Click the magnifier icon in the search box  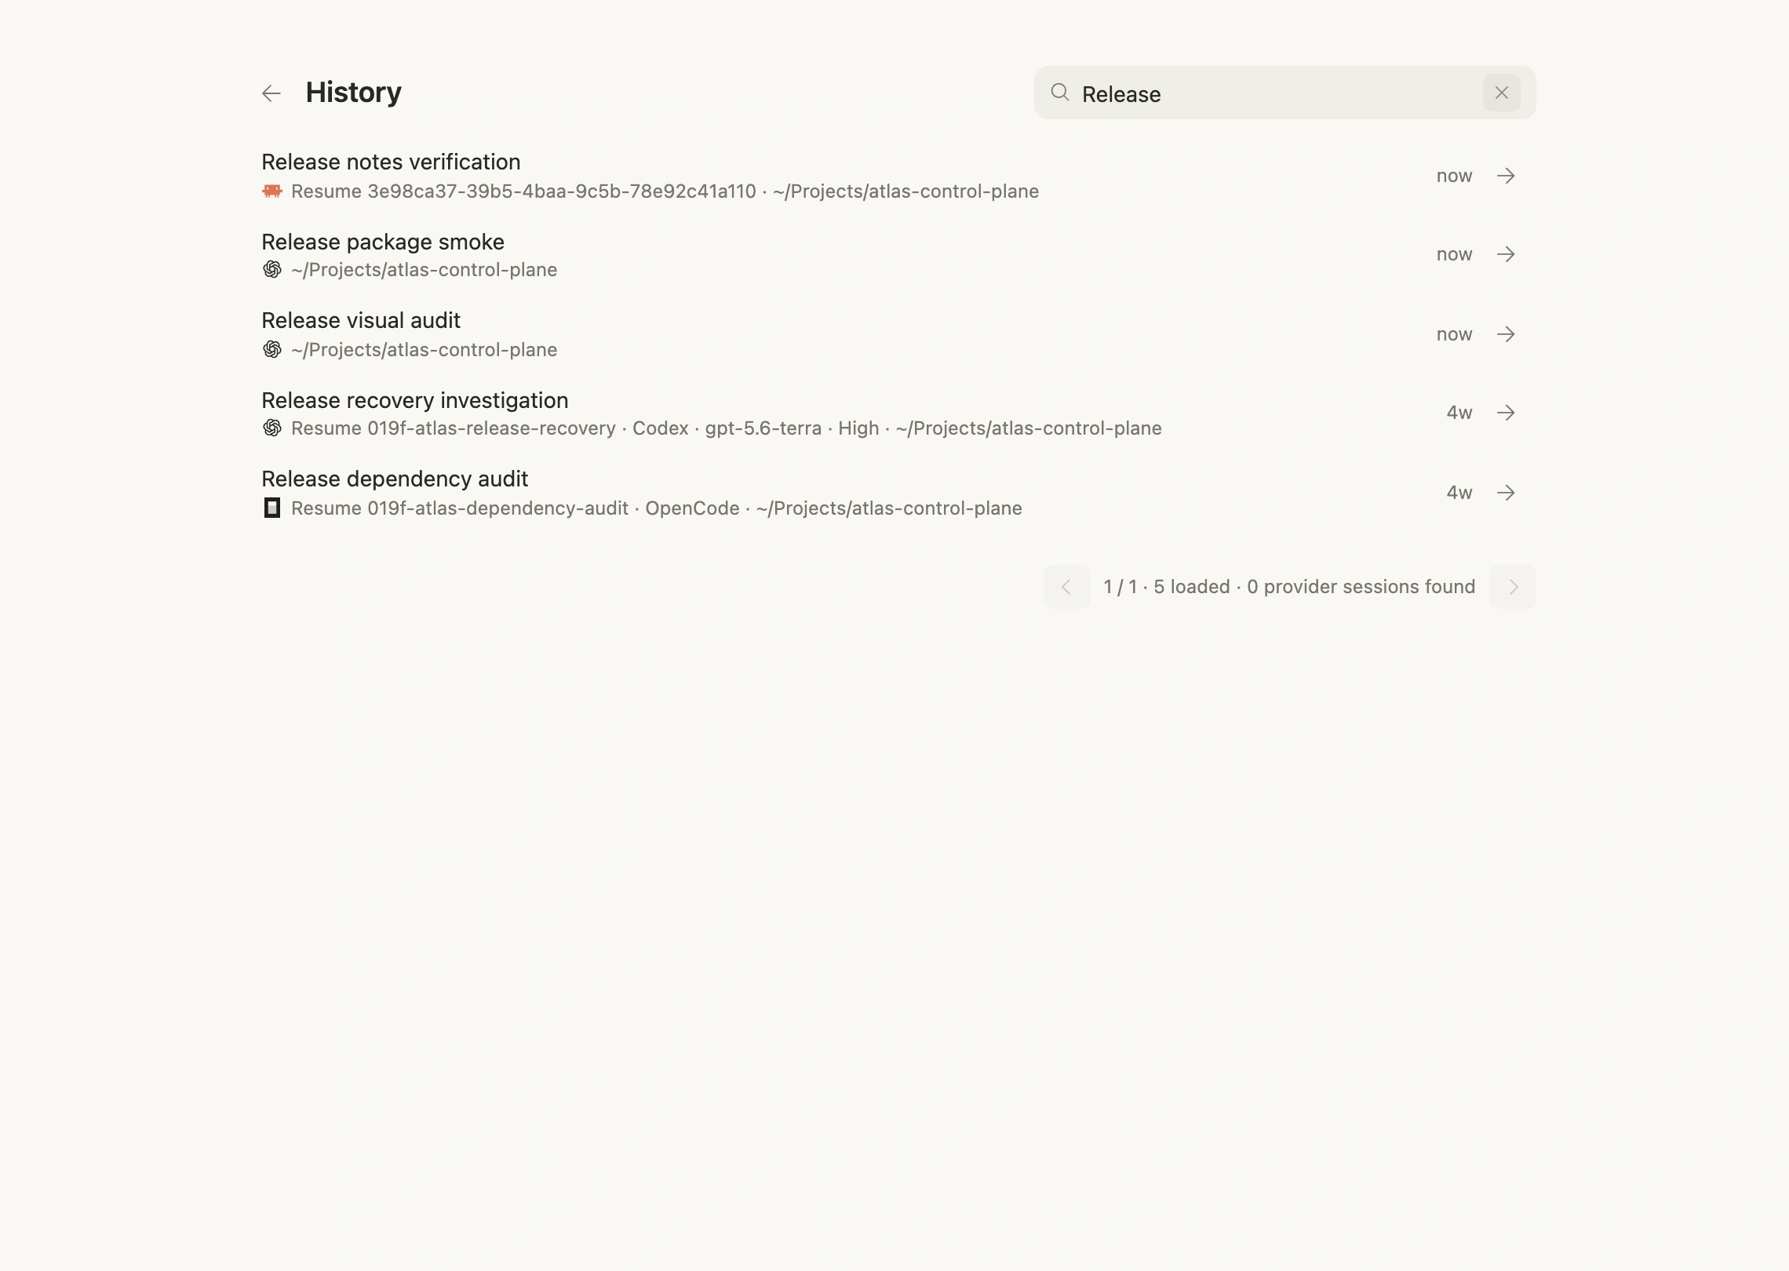coord(1060,93)
